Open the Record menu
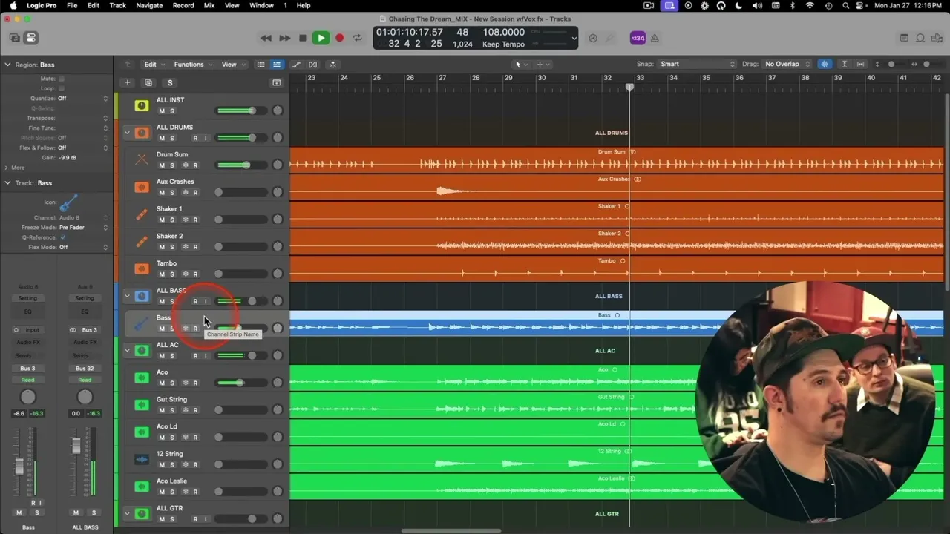This screenshot has height=534, width=950. (183, 5)
